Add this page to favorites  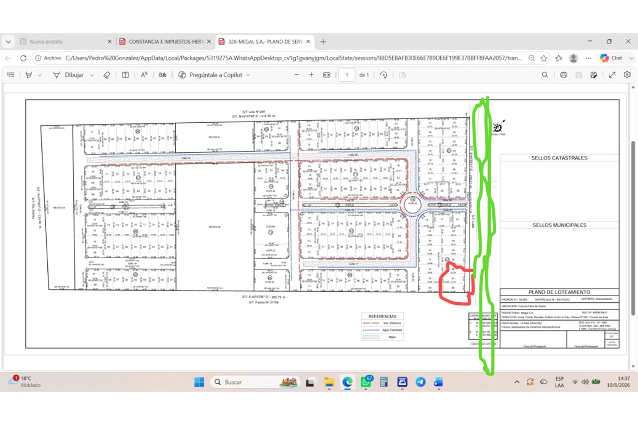point(544,58)
